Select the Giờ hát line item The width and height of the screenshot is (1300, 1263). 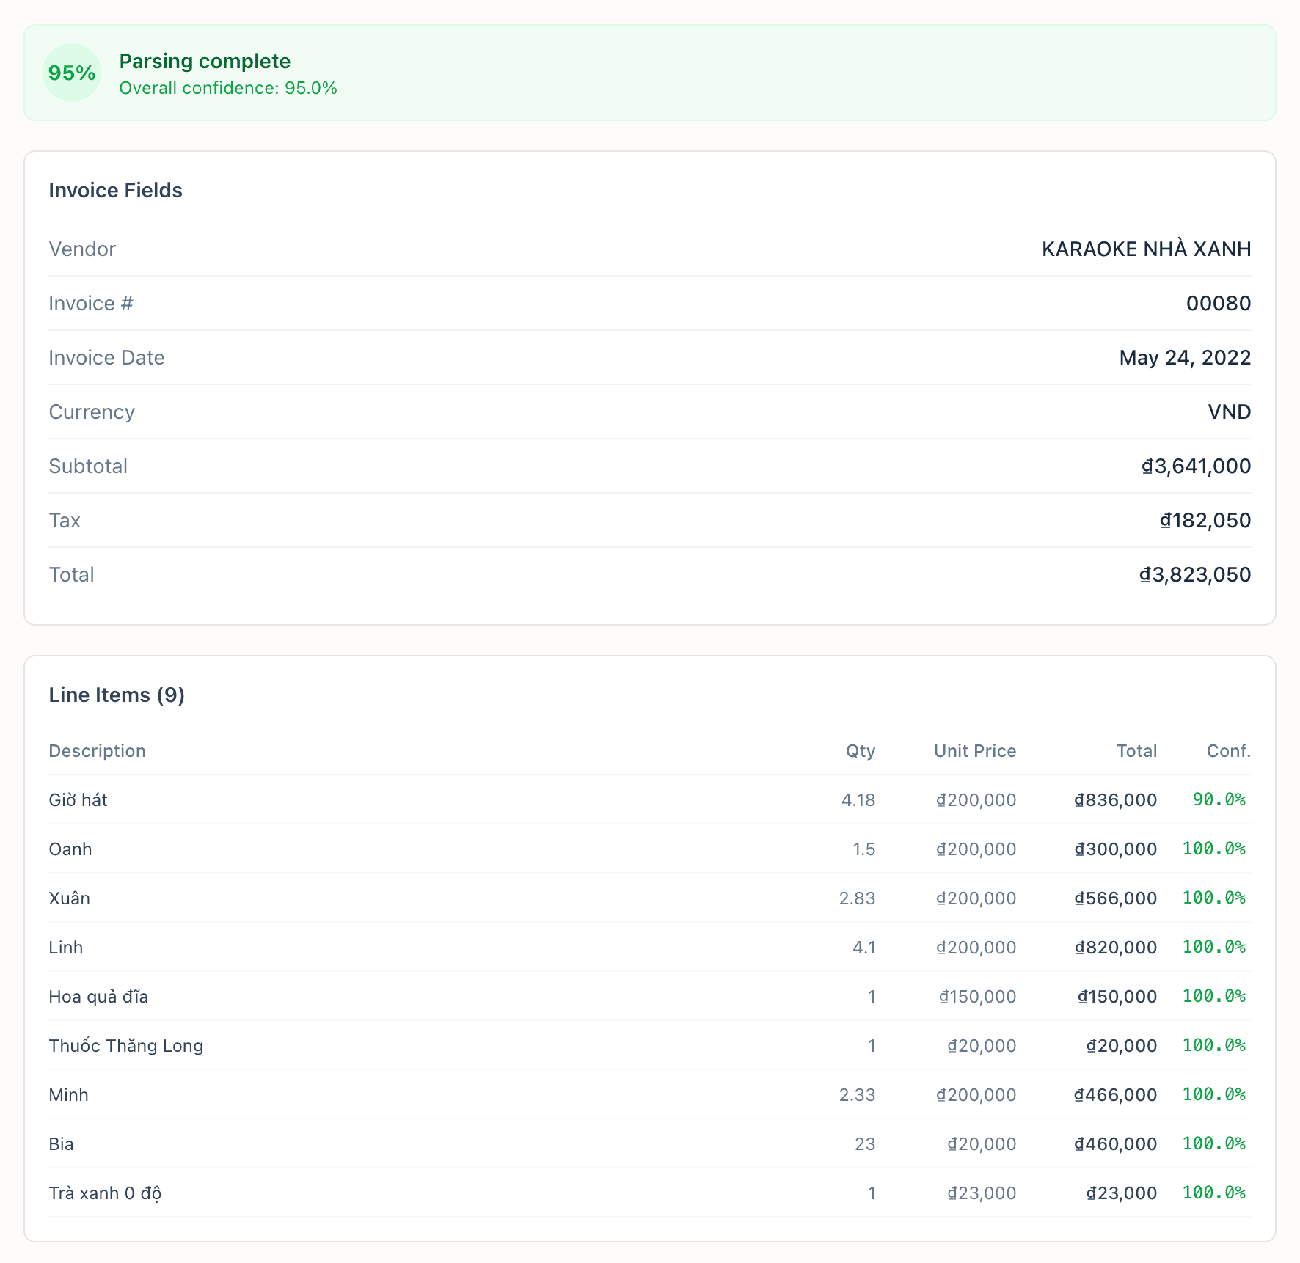coord(78,799)
